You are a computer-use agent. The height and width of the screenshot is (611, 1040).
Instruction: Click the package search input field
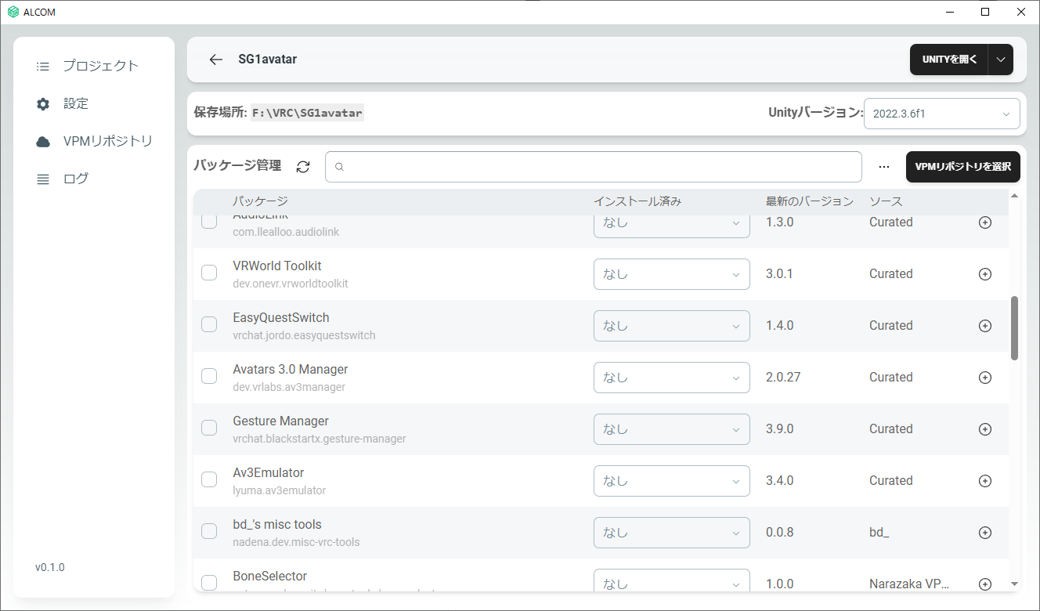click(594, 167)
